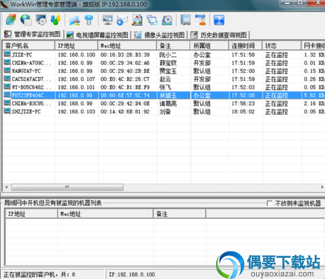Screen dimensions: 325x279
Task: Click connection time 18:05:02
Action: [x=243, y=112]
